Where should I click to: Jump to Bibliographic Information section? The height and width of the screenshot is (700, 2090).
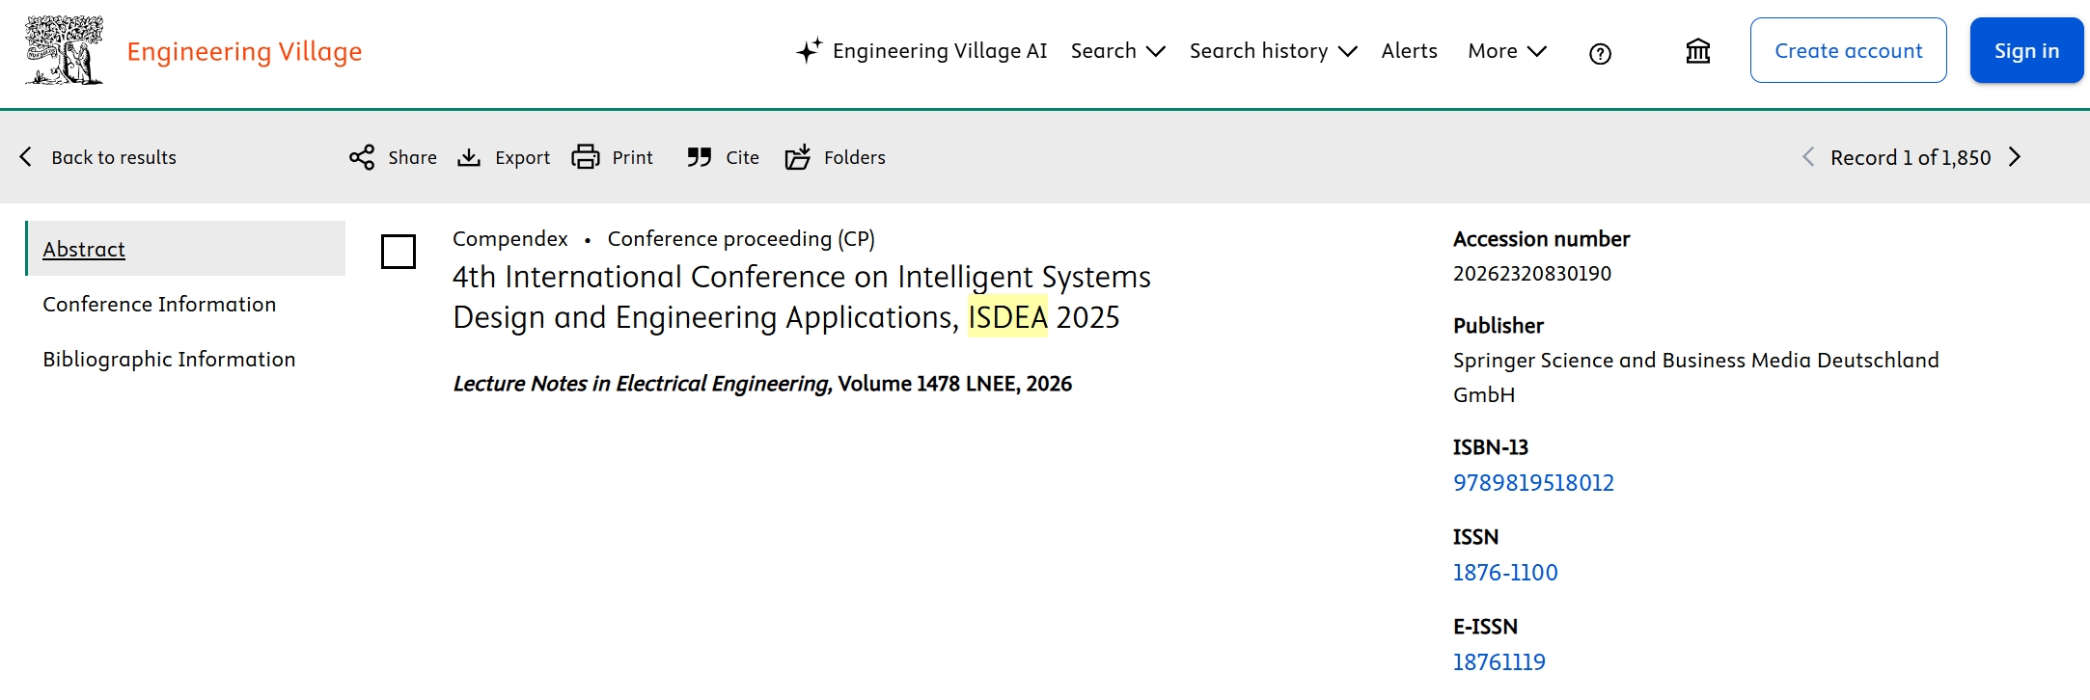pos(169,359)
